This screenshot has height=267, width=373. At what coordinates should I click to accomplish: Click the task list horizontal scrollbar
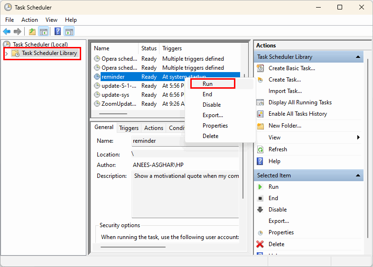coord(113,114)
